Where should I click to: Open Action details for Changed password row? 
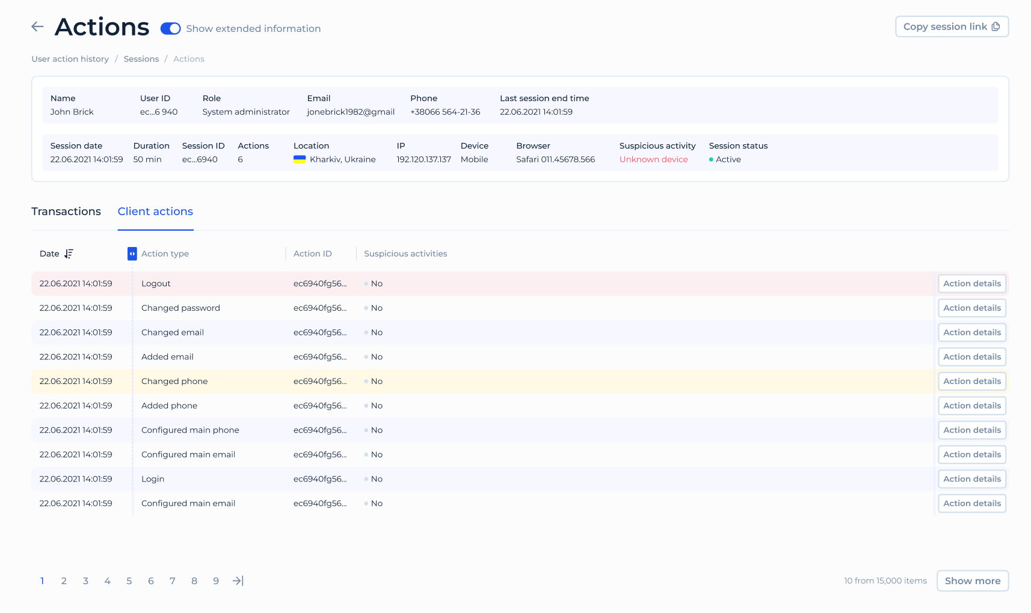972,308
